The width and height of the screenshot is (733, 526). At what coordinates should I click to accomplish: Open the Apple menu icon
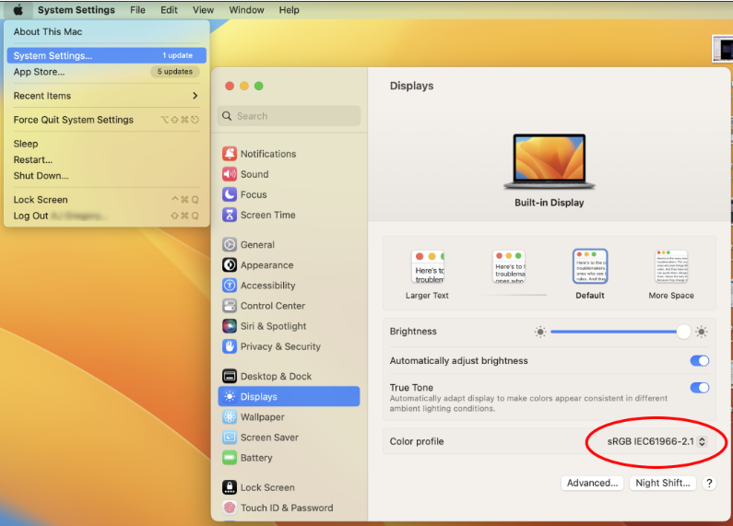tap(18, 10)
